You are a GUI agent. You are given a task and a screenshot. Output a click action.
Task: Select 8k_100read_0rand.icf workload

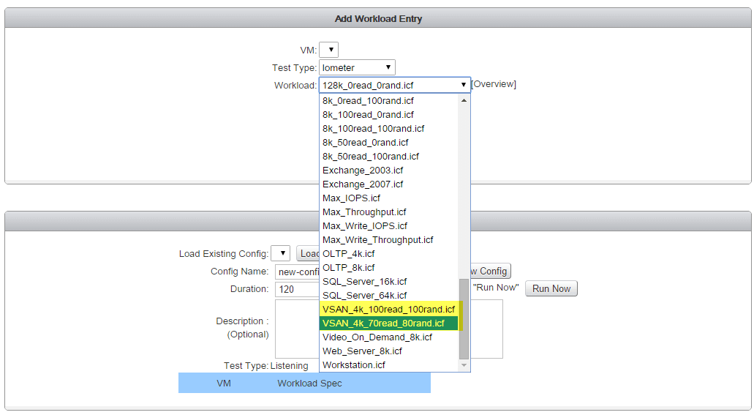(x=390, y=115)
